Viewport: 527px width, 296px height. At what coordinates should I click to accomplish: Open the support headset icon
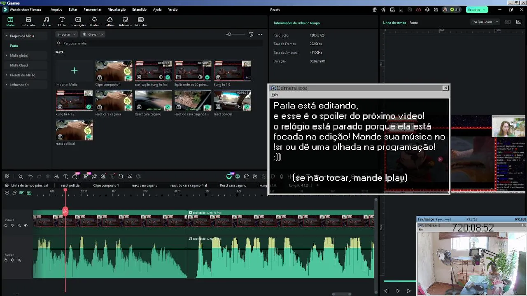[x=427, y=9]
